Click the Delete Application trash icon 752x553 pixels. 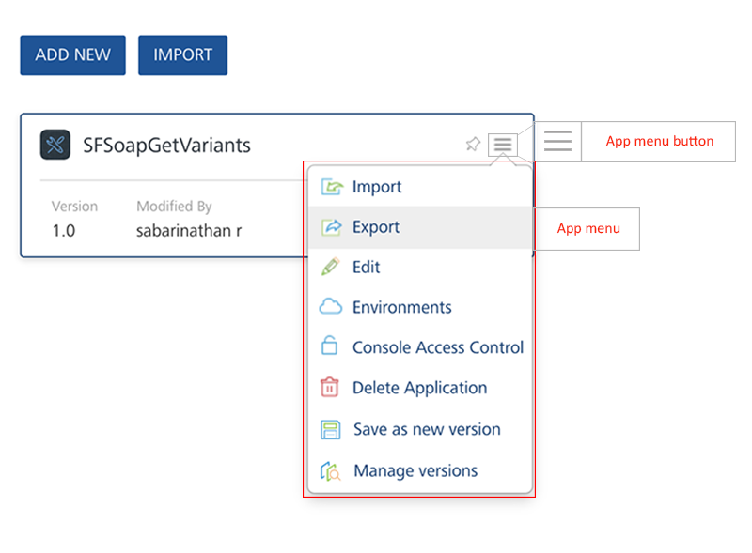(330, 388)
